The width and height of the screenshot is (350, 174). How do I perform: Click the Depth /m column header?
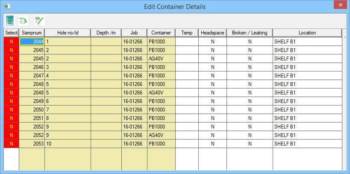[106, 33]
